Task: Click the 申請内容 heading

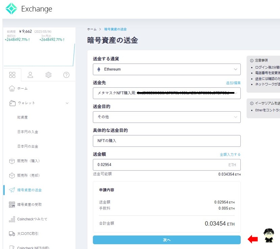Action: 107,190
